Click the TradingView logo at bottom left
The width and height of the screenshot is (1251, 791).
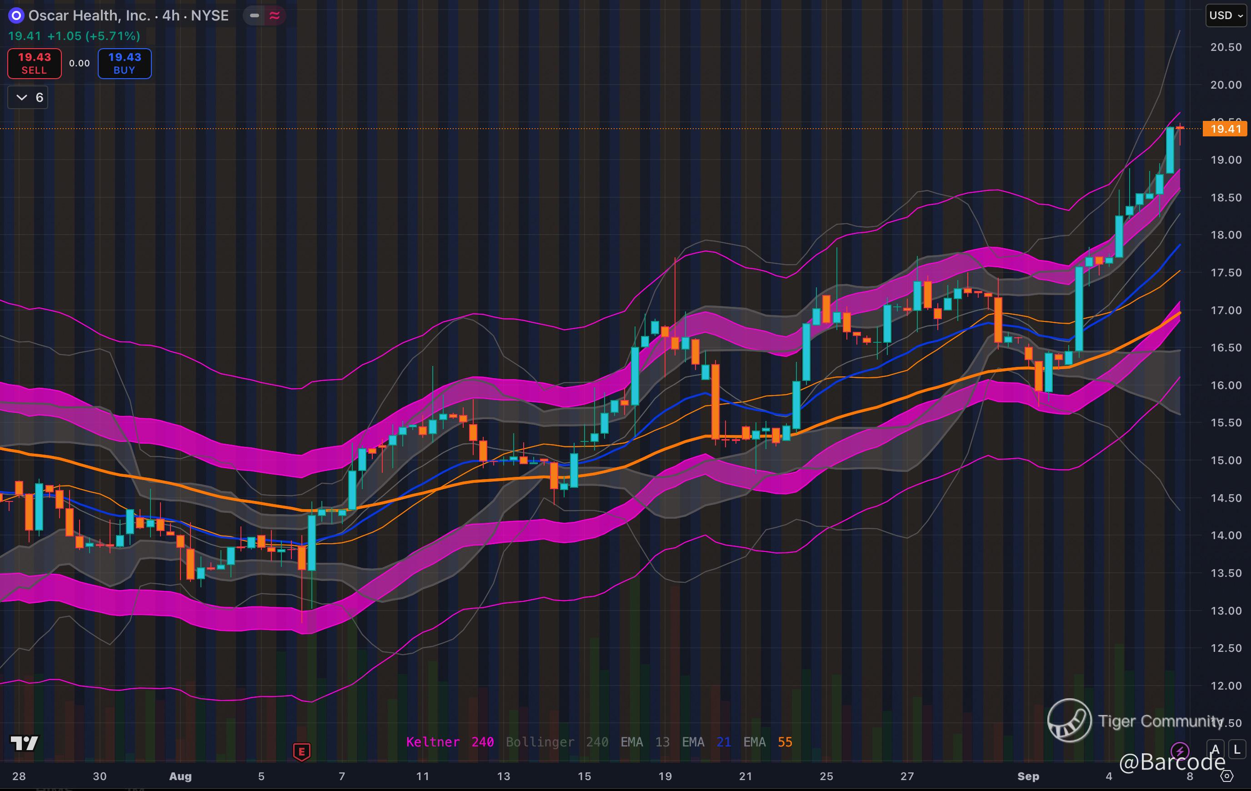click(25, 743)
